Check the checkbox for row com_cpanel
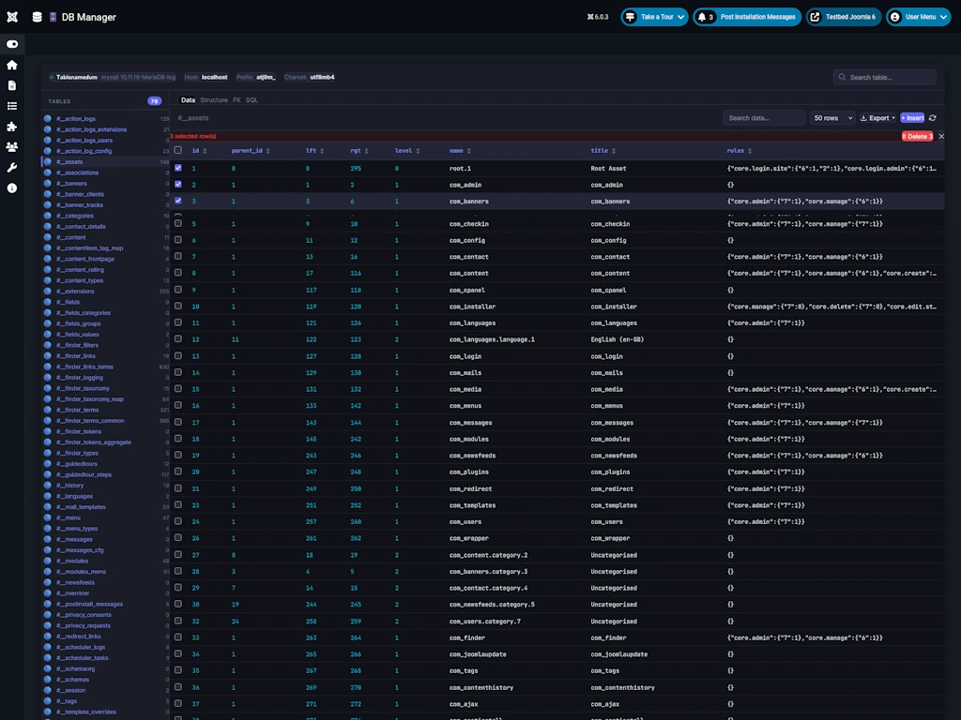 pyautogui.click(x=177, y=290)
